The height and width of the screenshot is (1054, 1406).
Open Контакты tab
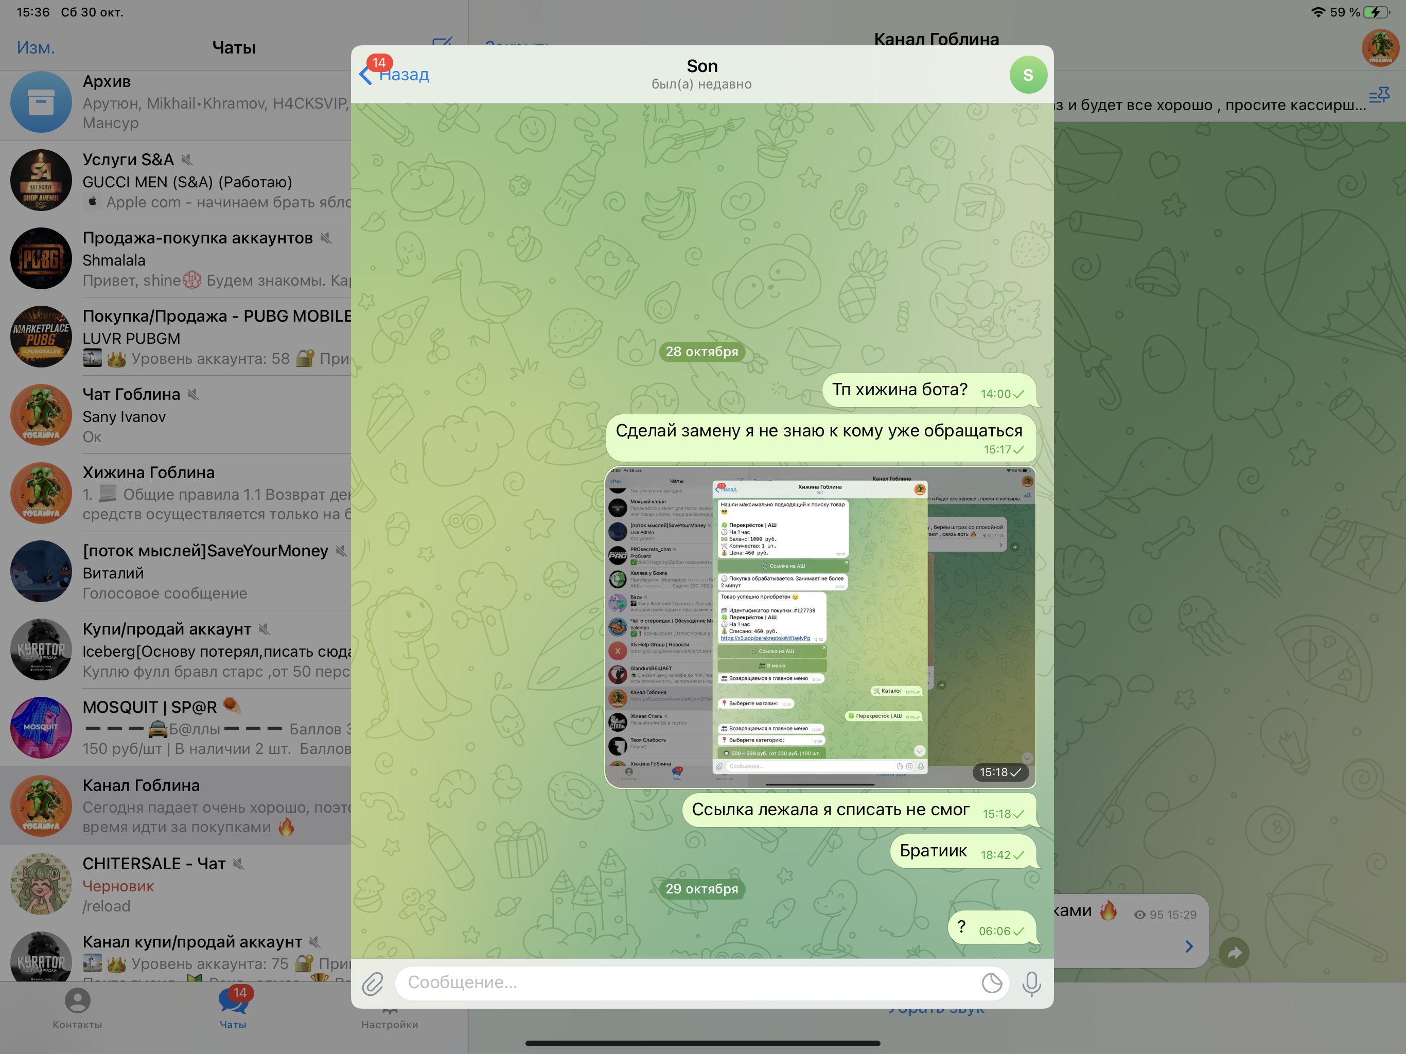[x=78, y=1008]
